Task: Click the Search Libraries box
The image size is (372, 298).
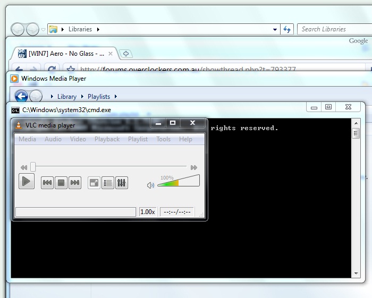Action: (x=334, y=29)
